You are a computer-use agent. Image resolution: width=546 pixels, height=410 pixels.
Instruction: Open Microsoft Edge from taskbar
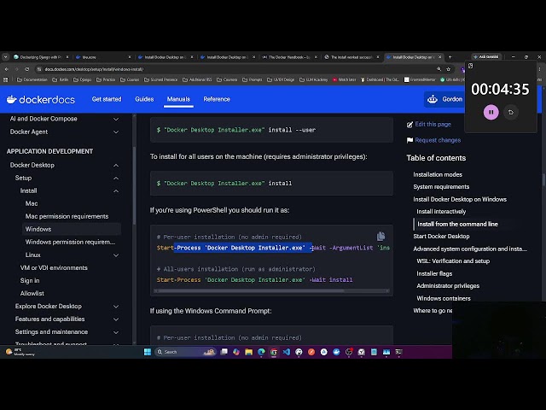click(x=261, y=352)
